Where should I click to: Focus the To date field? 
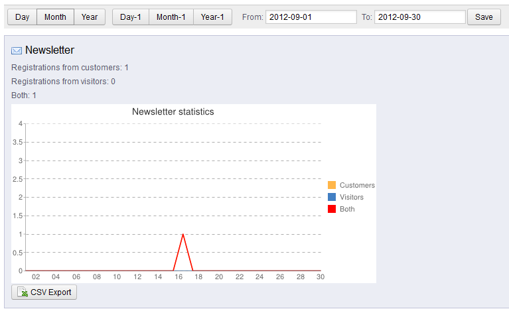(x=419, y=17)
